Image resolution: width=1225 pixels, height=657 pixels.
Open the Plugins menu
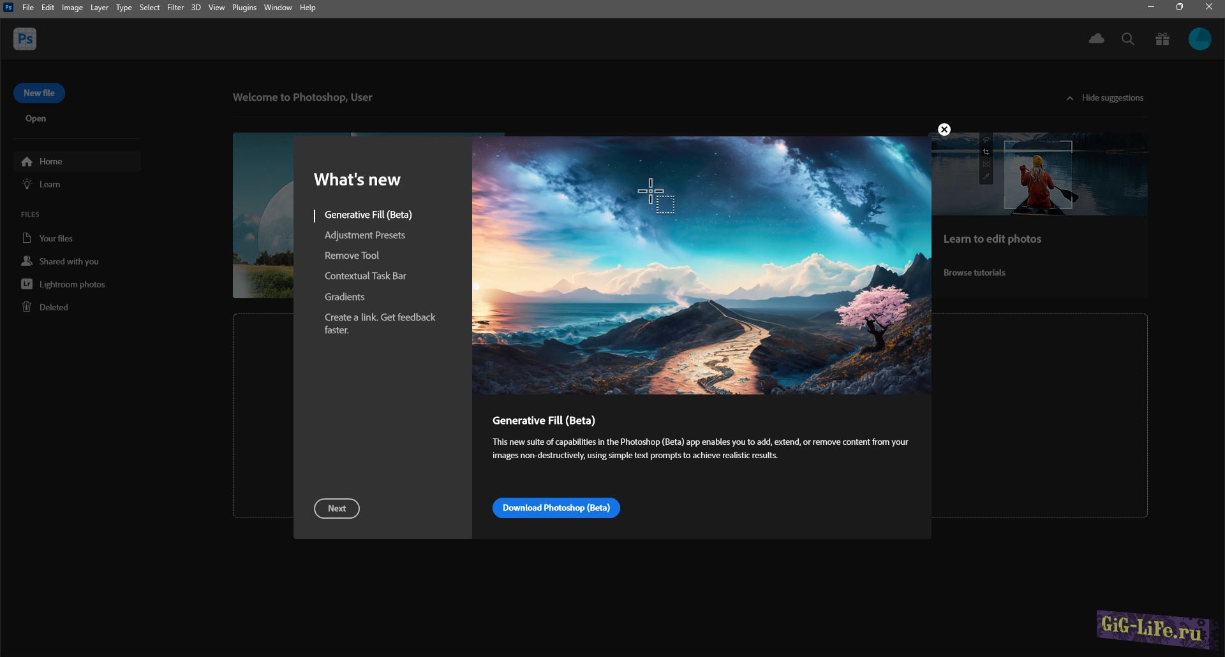click(244, 8)
